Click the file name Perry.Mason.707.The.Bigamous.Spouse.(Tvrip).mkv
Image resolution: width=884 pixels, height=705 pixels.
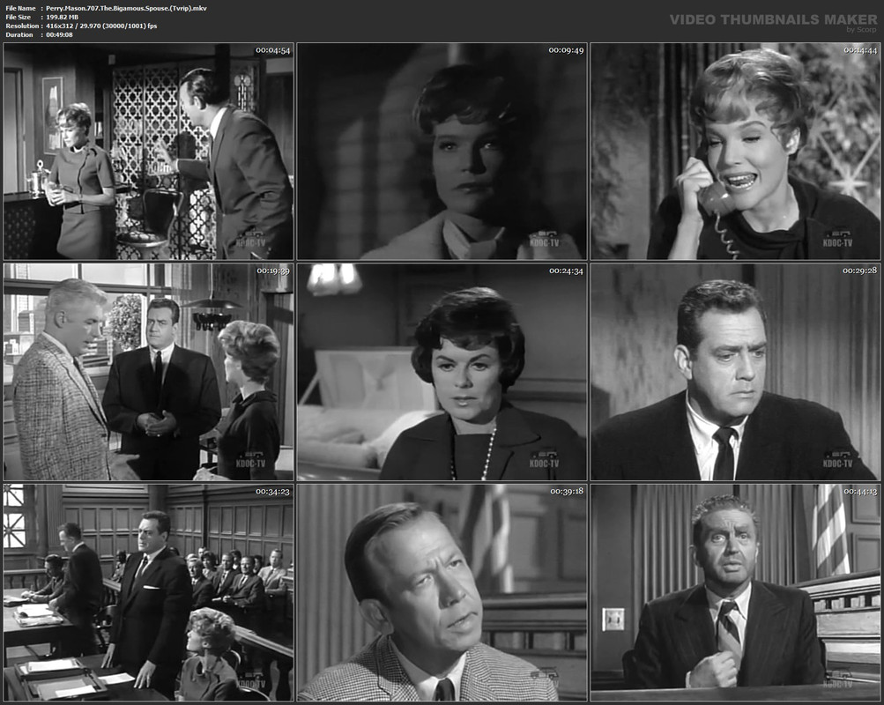pyautogui.click(x=126, y=9)
